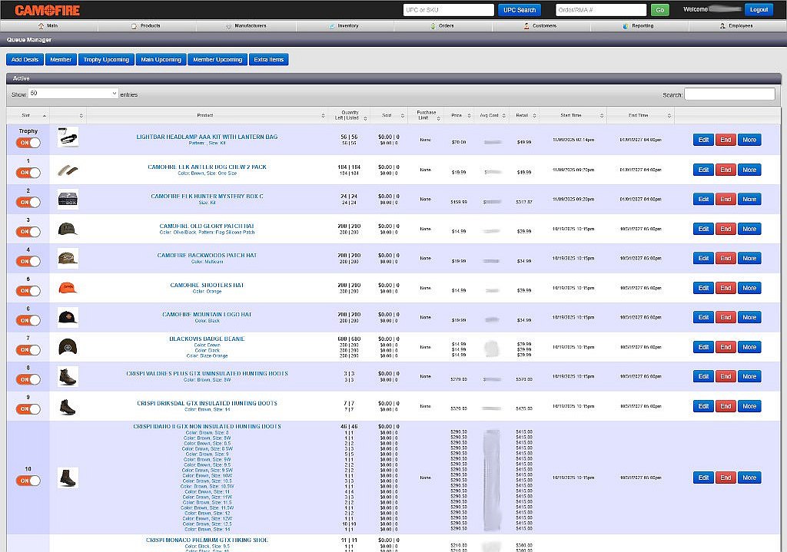End the Camofire Elk Hunter Mystery Box deal

(x=725, y=199)
